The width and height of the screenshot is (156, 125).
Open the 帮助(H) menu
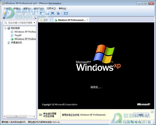click(x=62, y=9)
